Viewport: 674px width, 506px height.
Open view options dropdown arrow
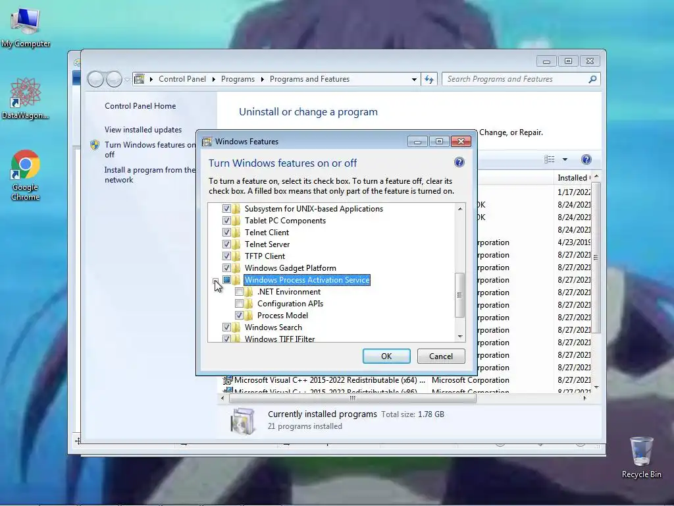[565, 159]
